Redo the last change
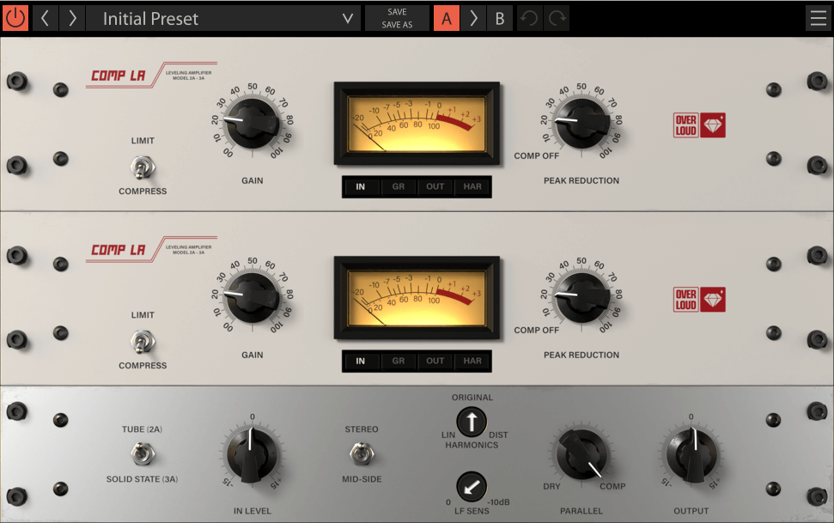Image resolution: width=834 pixels, height=523 pixels. click(x=557, y=18)
